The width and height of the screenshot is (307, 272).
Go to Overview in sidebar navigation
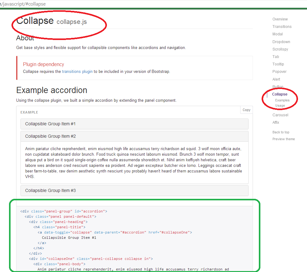pos(280,19)
